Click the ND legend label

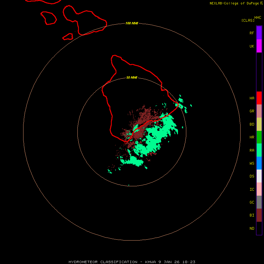pos(252,229)
